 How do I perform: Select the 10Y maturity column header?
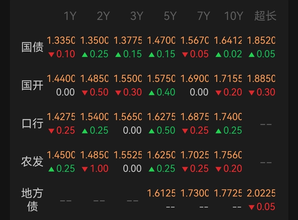234,16
